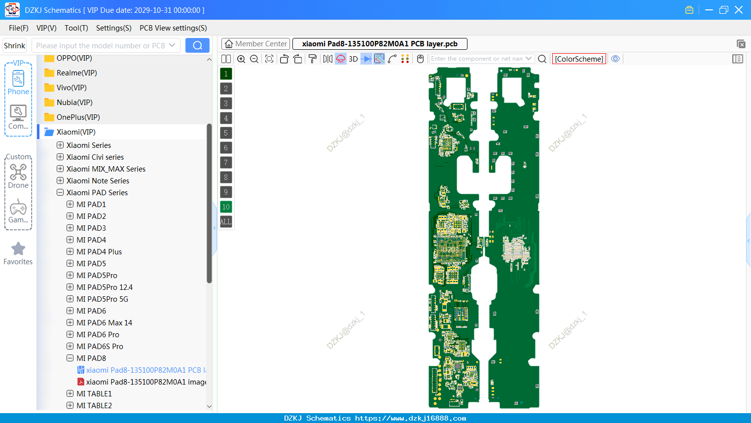This screenshot has width=751, height=423.
Task: Open the Tool(T) menu
Action: (x=76, y=28)
